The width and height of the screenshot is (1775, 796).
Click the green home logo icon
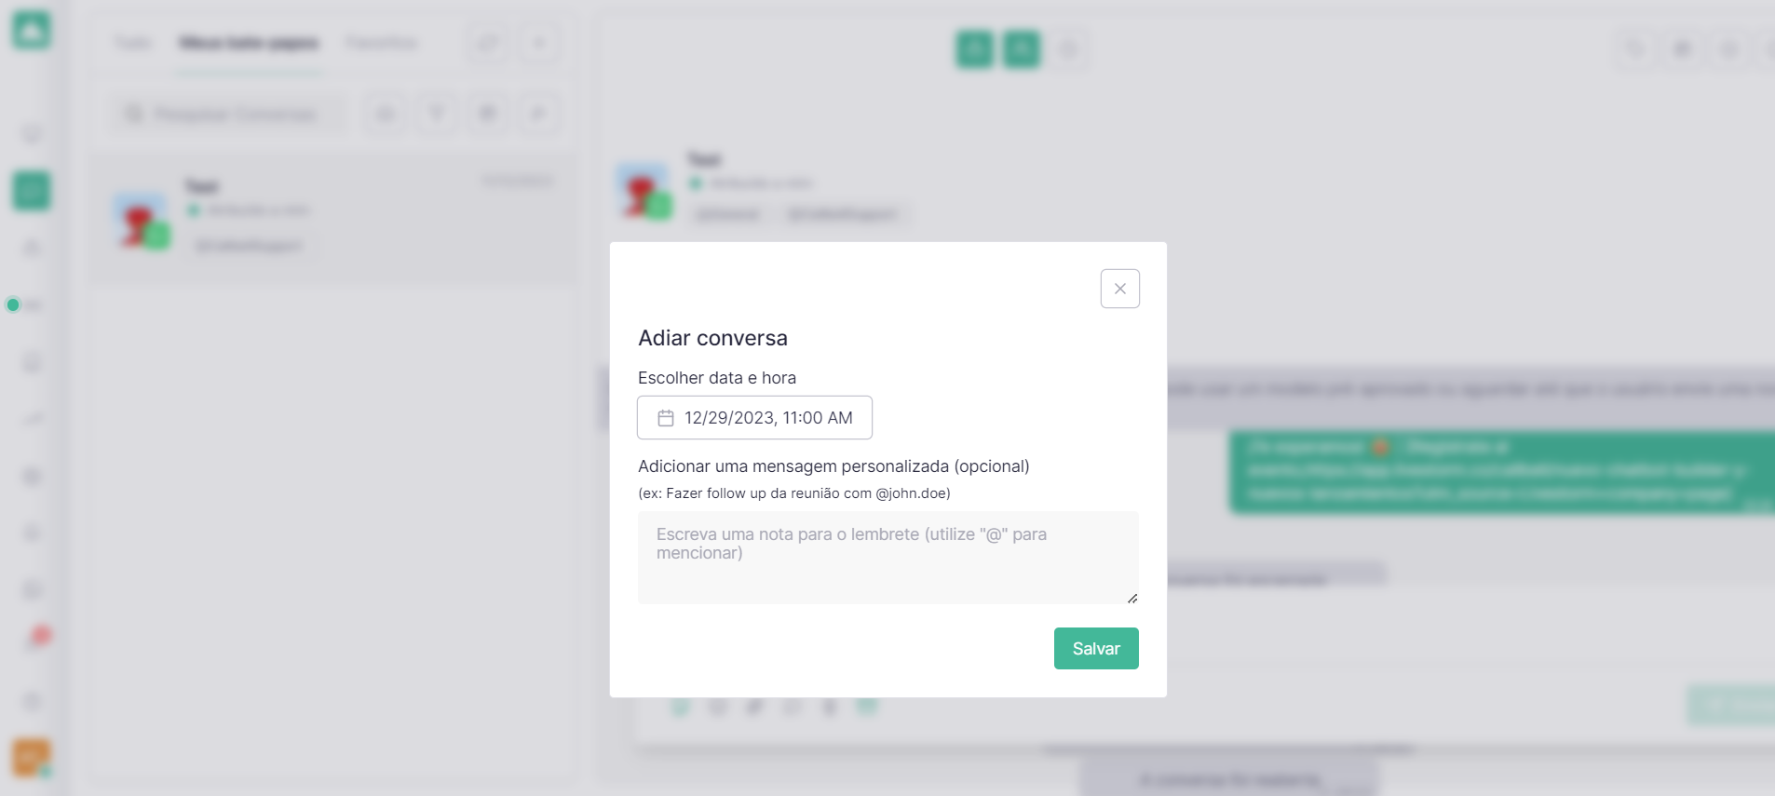point(32,30)
